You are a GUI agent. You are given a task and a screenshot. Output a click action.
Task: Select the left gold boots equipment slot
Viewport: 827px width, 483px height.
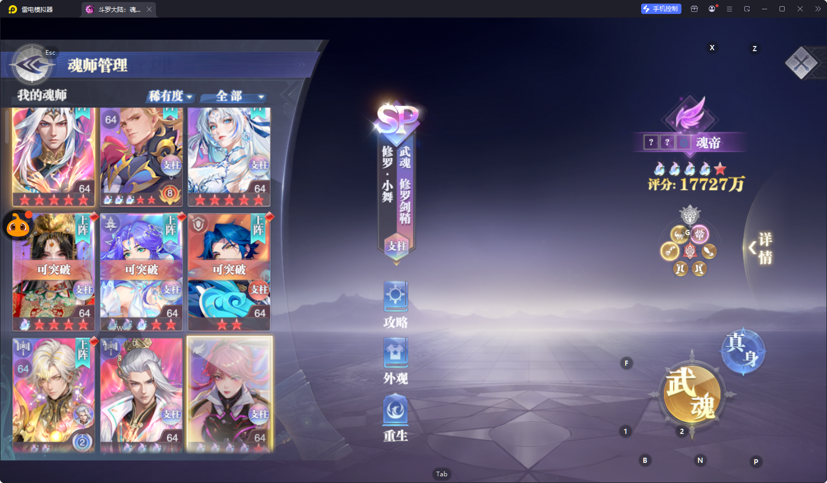pos(680,269)
